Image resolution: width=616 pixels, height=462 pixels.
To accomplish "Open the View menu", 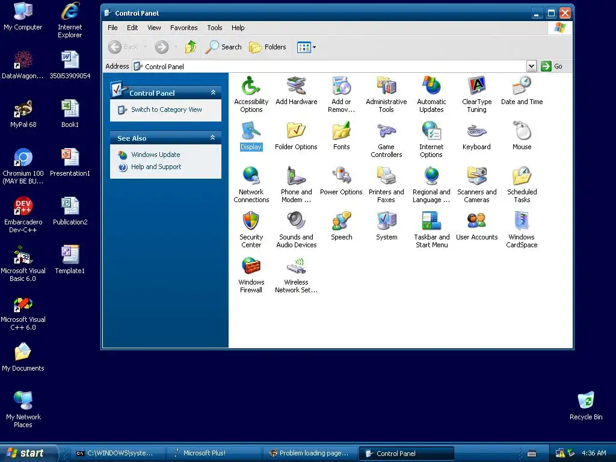I will point(154,28).
